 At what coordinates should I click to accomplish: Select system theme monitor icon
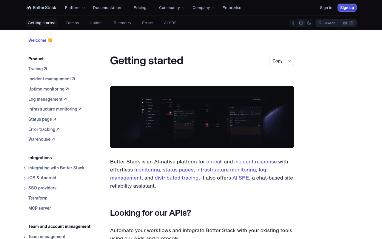tap(301, 23)
